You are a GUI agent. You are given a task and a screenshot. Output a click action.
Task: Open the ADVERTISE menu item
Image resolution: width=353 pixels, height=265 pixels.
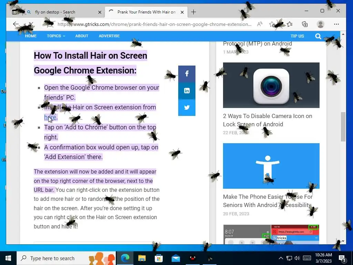point(109,36)
